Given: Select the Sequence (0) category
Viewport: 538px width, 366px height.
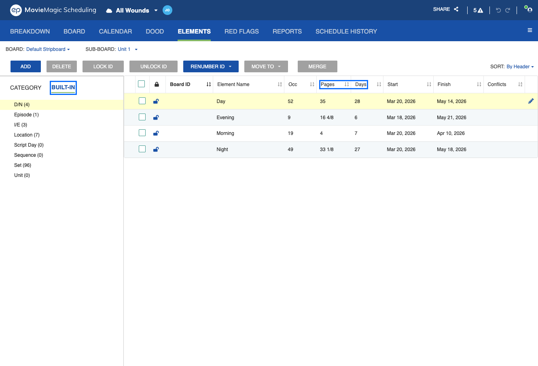Looking at the screenshot, I should tap(61, 155).
